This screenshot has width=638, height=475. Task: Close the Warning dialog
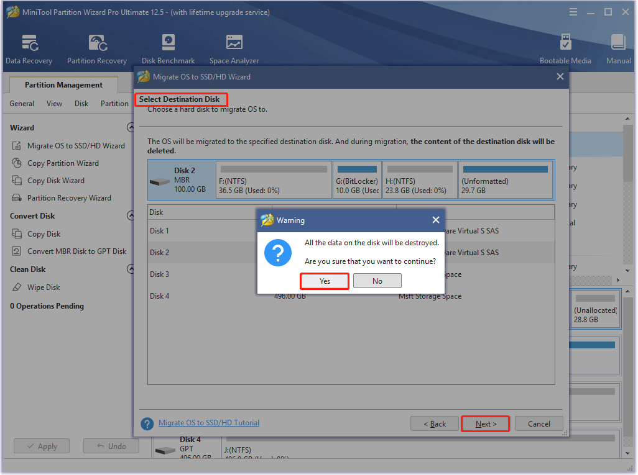[x=435, y=220]
